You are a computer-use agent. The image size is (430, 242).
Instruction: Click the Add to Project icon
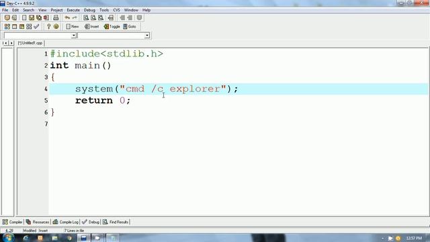pyautogui.click(x=122, y=18)
